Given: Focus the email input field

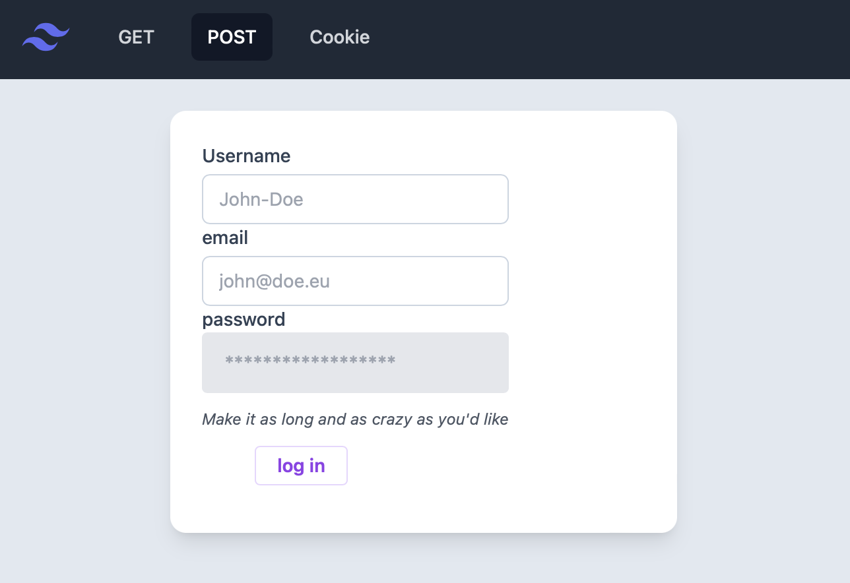Looking at the screenshot, I should click(355, 281).
